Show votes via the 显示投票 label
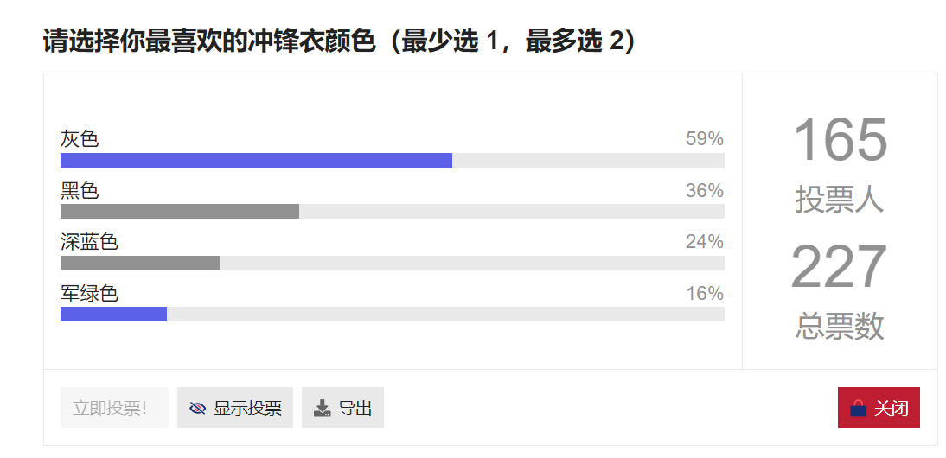The width and height of the screenshot is (946, 458). [x=247, y=408]
